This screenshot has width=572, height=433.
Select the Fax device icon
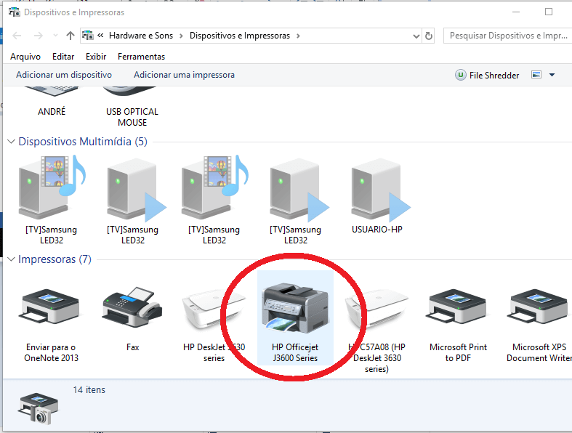tap(132, 309)
